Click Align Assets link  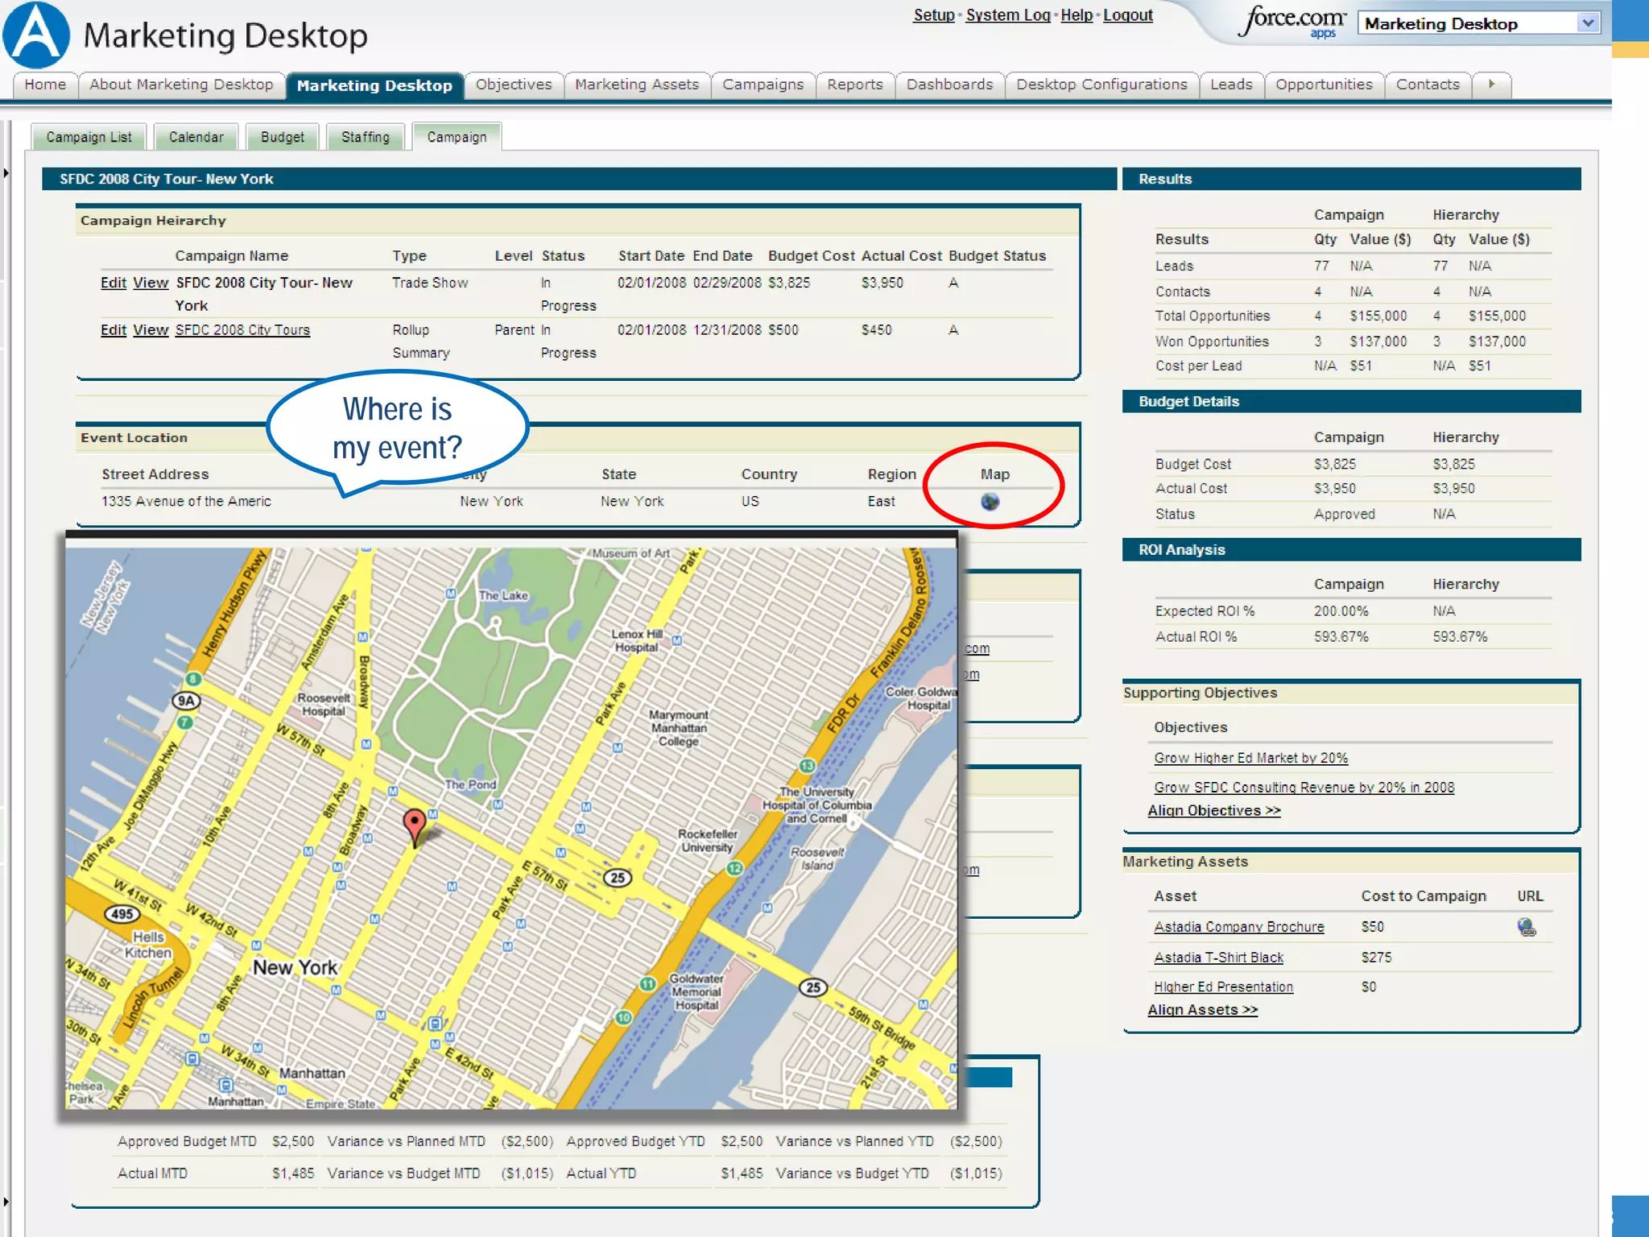(1202, 1010)
